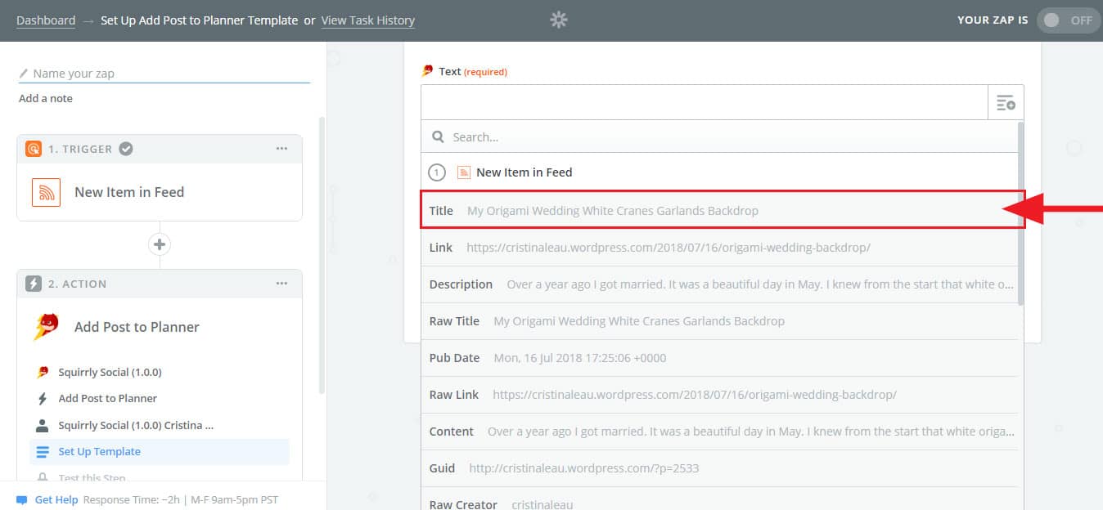Viewport: 1103px width, 510px height.
Task: Click the lightning icon beside Add Post to Planner substep
Action: (43, 398)
